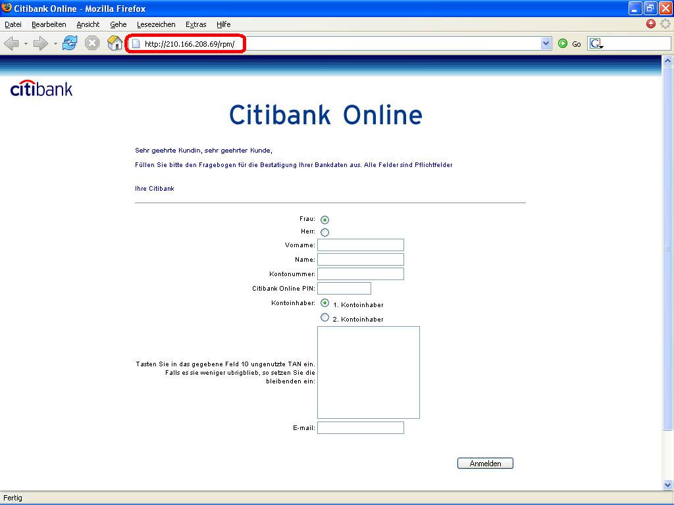Choose the 1. Kontoinhaber option
The height and width of the screenshot is (505, 674).
click(x=325, y=302)
